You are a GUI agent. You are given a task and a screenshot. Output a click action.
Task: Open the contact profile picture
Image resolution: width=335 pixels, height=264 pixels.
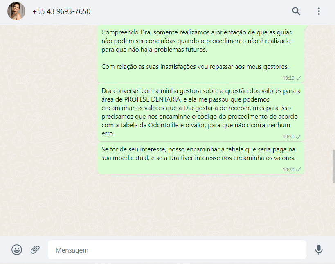16,11
